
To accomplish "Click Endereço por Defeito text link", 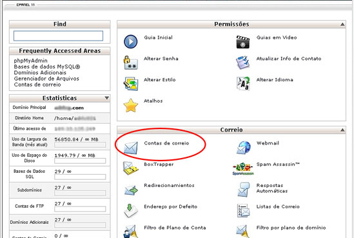I will (170, 206).
